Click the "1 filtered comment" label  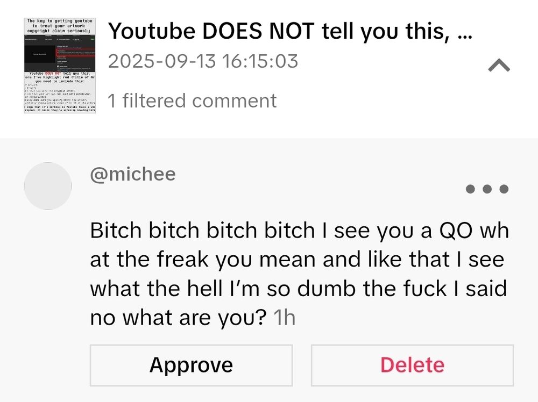pyautogui.click(x=192, y=101)
